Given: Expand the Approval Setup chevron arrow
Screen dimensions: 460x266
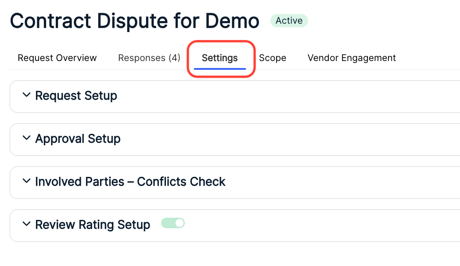Looking at the screenshot, I should click(26, 138).
